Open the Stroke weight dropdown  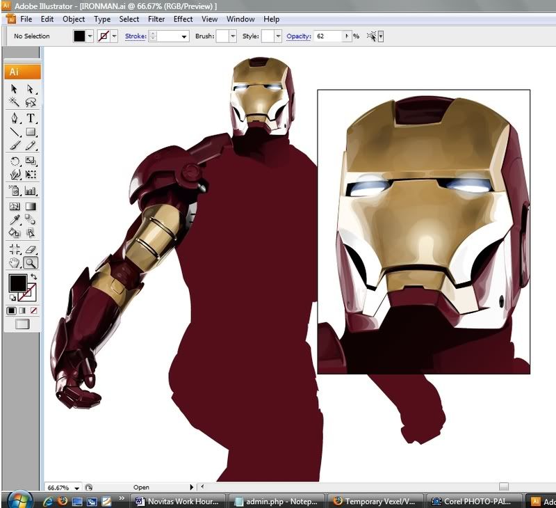tap(184, 36)
